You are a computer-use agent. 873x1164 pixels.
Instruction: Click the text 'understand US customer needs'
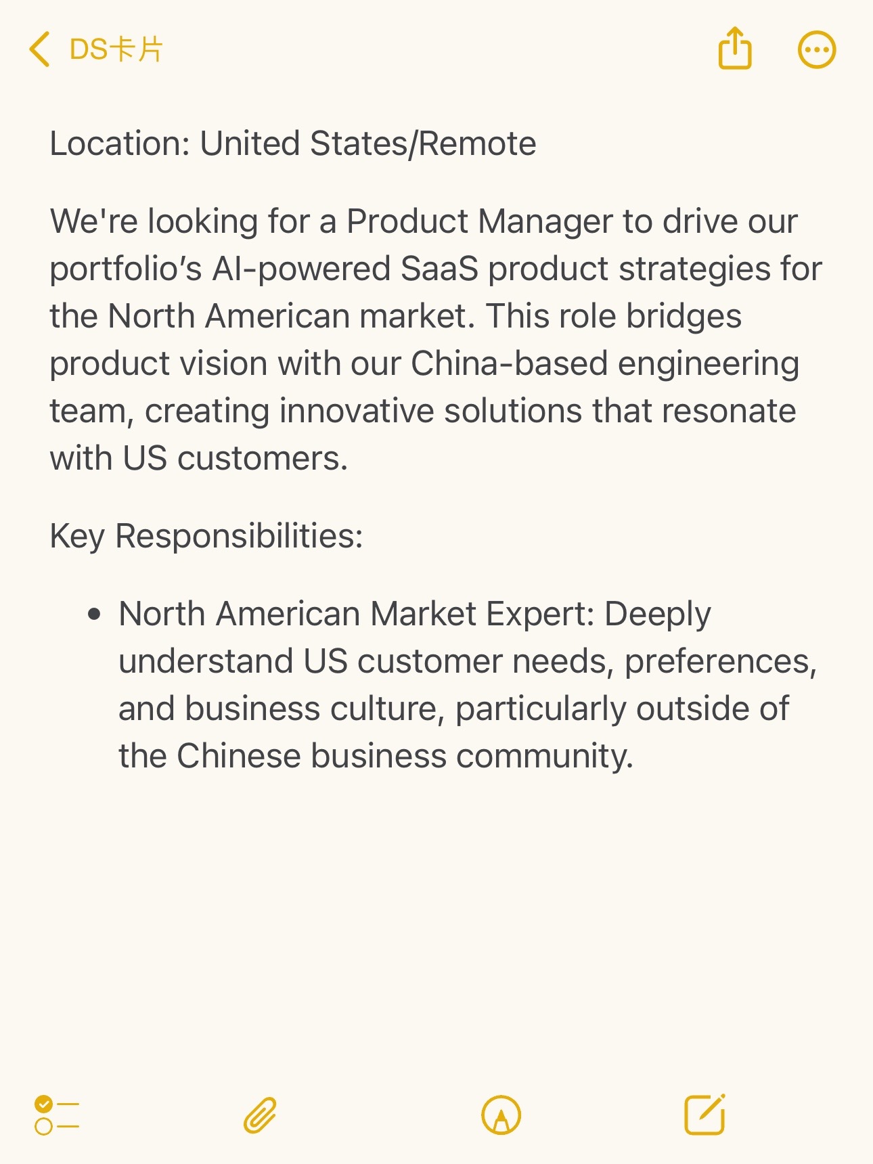364,661
